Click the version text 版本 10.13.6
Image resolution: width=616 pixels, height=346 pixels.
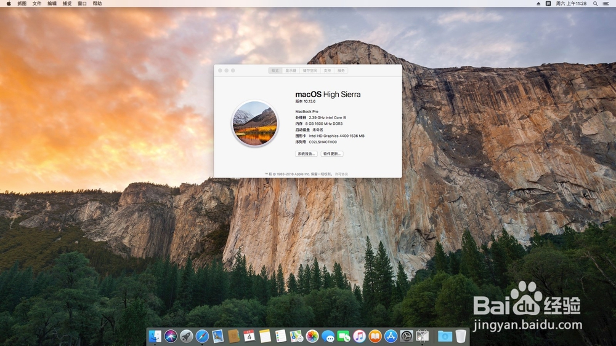[x=306, y=101]
